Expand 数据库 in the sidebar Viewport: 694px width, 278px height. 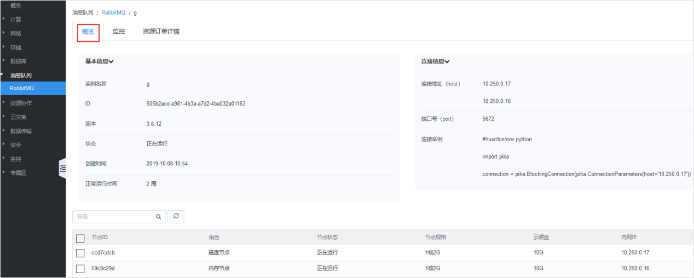19,61
